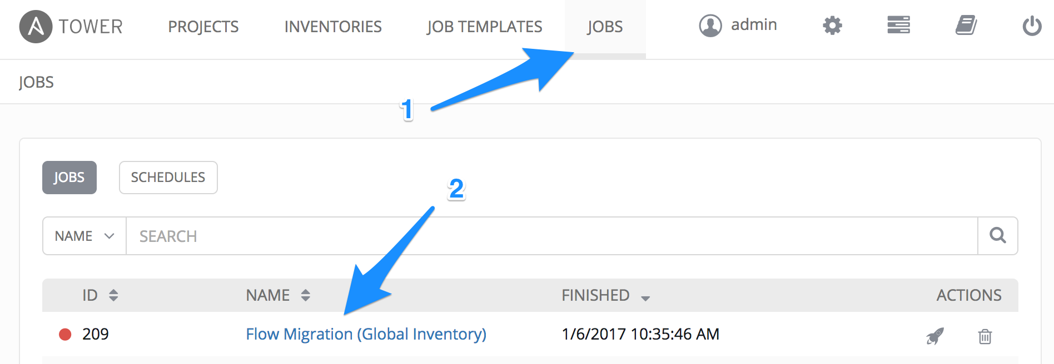Viewport: 1054px width, 364px height.
Task: Click the admin user avatar icon
Action: pos(710,26)
